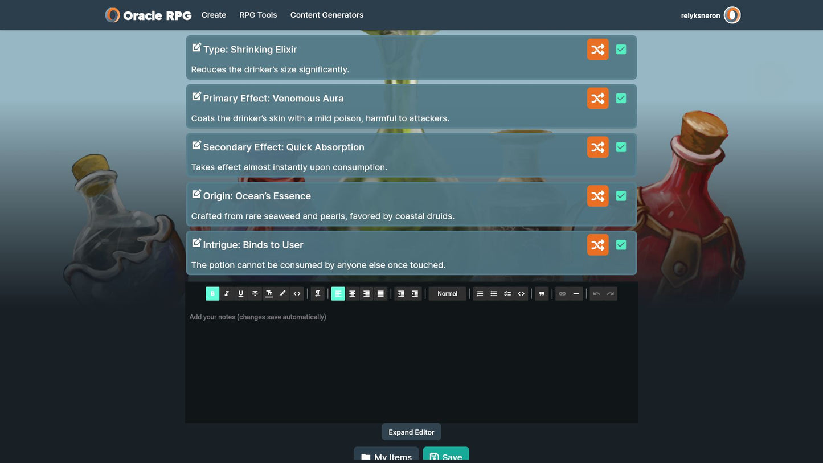Click the edit icon beside Primary Effect
This screenshot has width=823, height=463.
[x=196, y=97]
